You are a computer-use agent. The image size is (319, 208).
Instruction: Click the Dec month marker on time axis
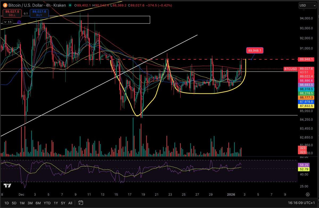click(22, 194)
